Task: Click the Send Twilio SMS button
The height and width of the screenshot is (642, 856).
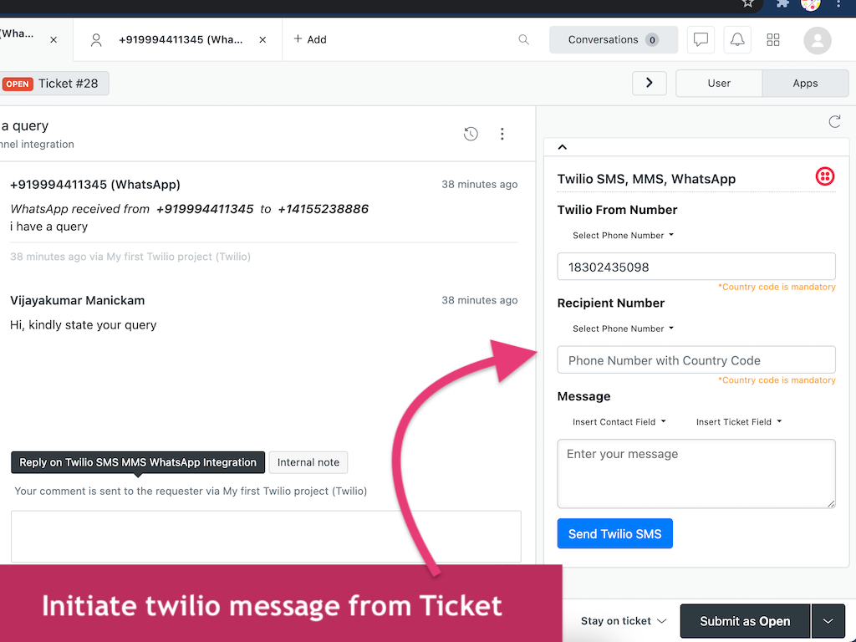Action: (x=614, y=534)
